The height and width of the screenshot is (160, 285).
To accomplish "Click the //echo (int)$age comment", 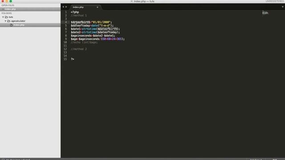I will pos(84,42).
